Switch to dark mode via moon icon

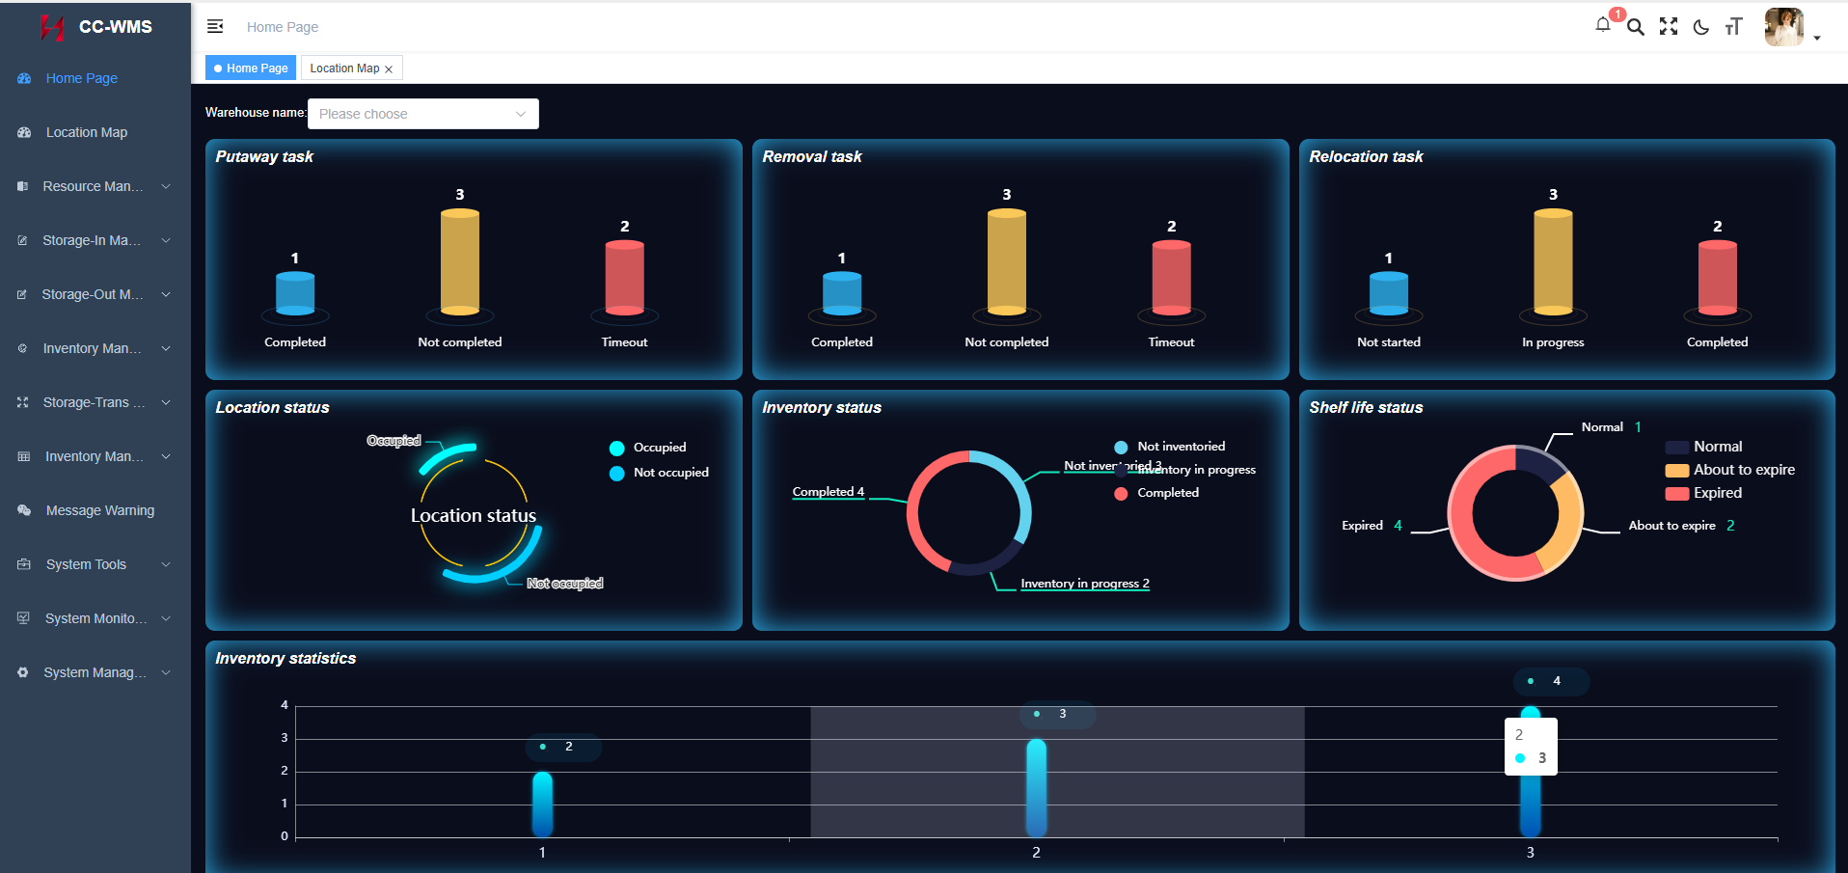point(1700,27)
